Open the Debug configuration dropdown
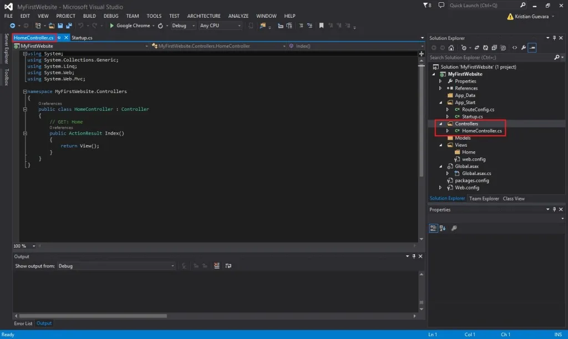Screen dimensions: 568x339 pyautogui.click(x=183, y=25)
